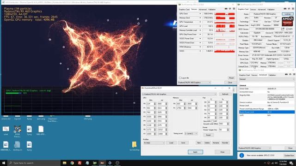Screen dimensions: 296x166
Task: Click Update Now in the GPU-Z notice
Action: pyautogui.click(x=289, y=155)
